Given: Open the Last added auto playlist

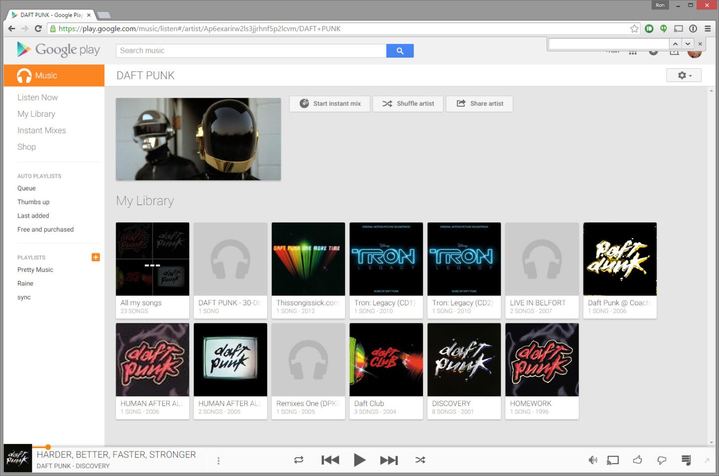Looking at the screenshot, I should [x=33, y=216].
